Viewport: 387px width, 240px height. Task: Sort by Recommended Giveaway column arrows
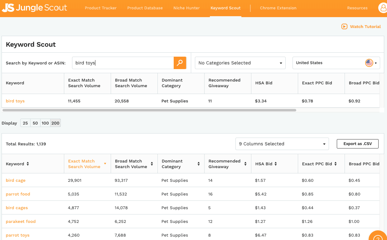tap(245, 164)
